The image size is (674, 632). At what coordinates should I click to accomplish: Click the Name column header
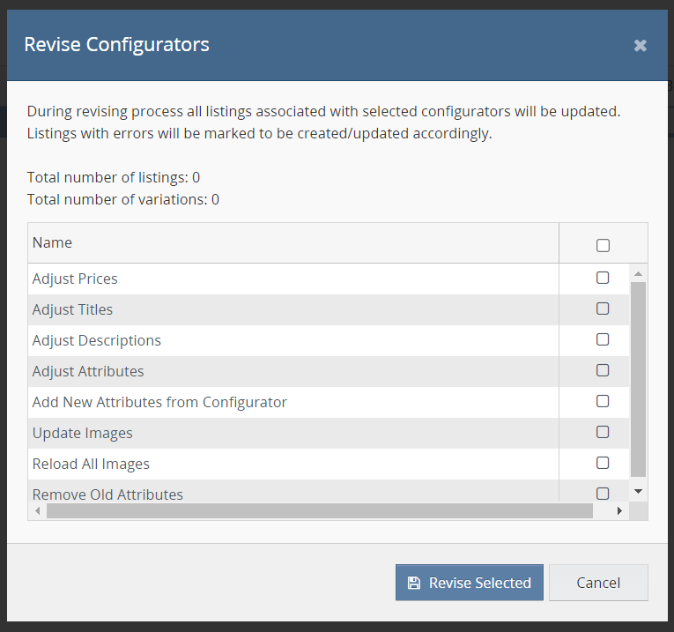click(x=53, y=242)
